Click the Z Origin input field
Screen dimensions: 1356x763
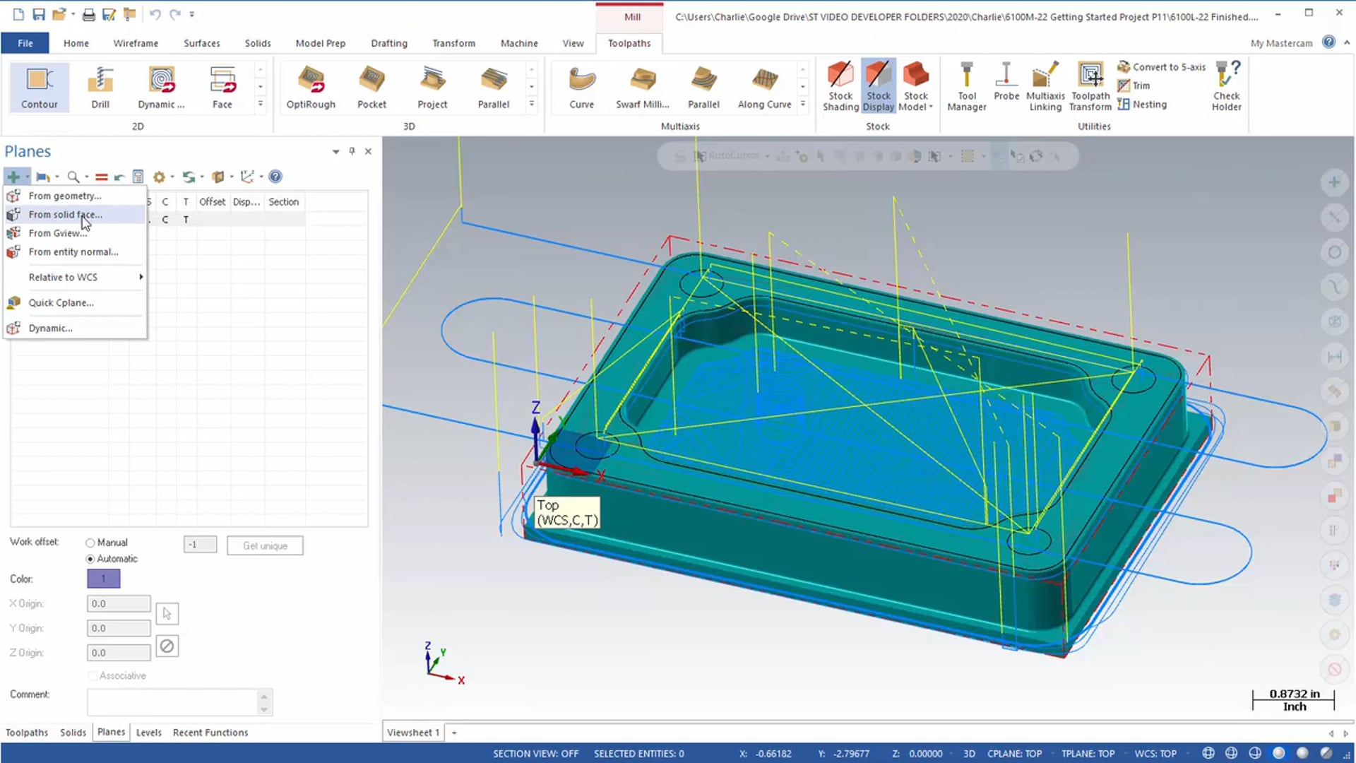[x=118, y=652]
